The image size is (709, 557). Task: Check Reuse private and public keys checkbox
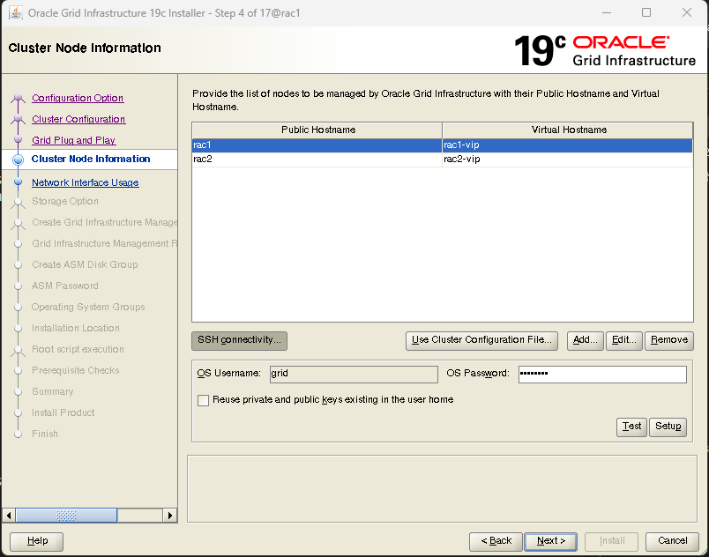click(203, 400)
